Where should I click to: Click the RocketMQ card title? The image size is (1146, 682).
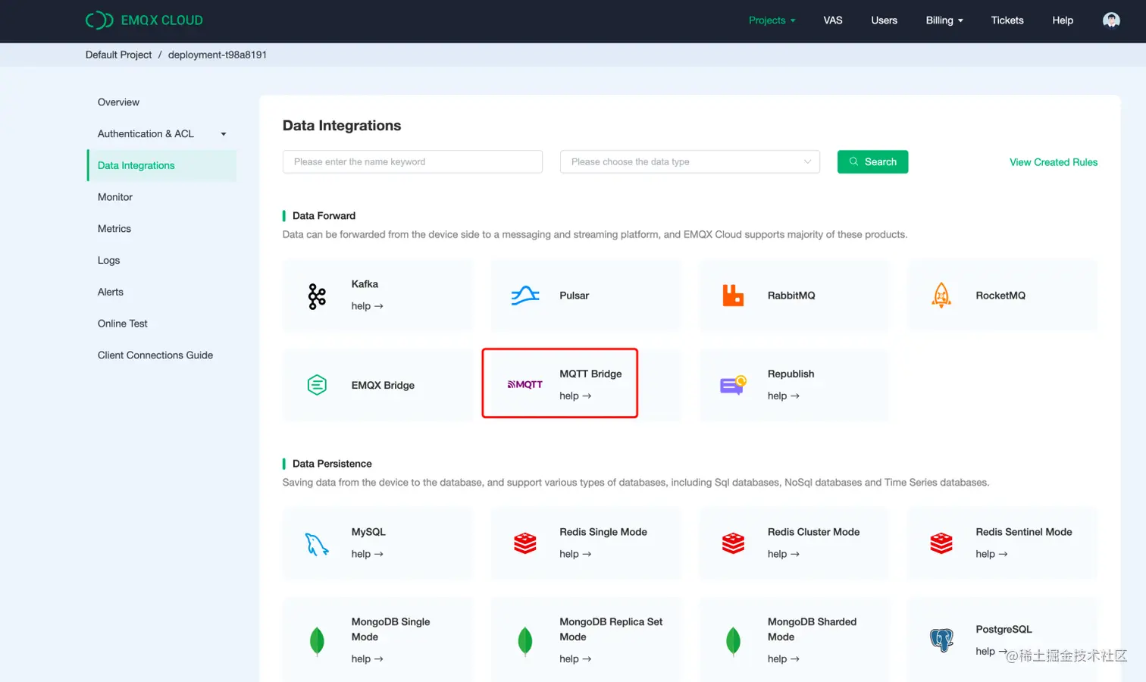(1000, 296)
